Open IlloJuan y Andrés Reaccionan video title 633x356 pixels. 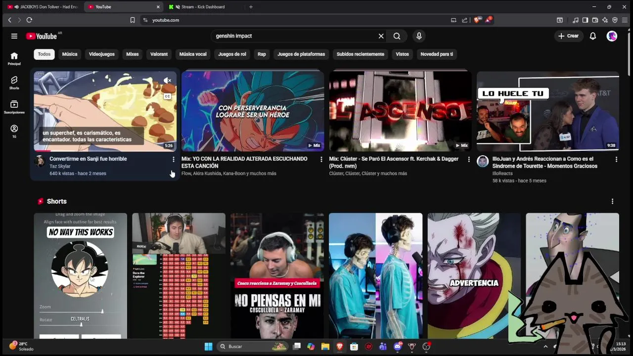point(545,163)
